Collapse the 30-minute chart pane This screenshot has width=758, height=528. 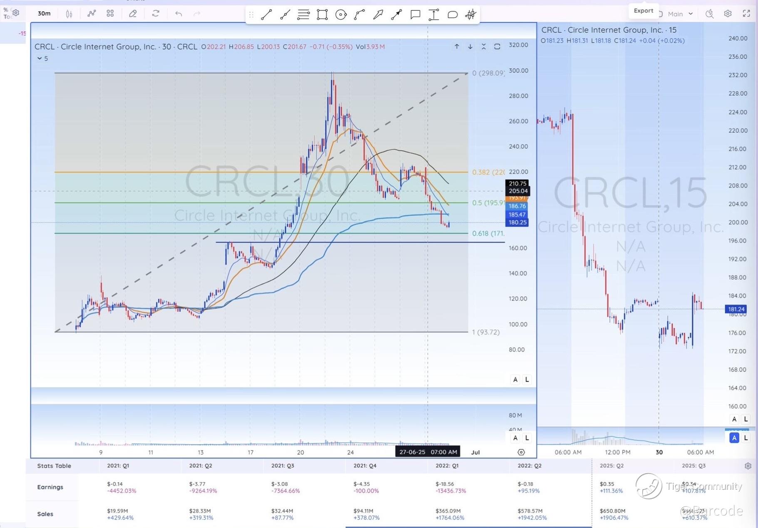tap(483, 47)
